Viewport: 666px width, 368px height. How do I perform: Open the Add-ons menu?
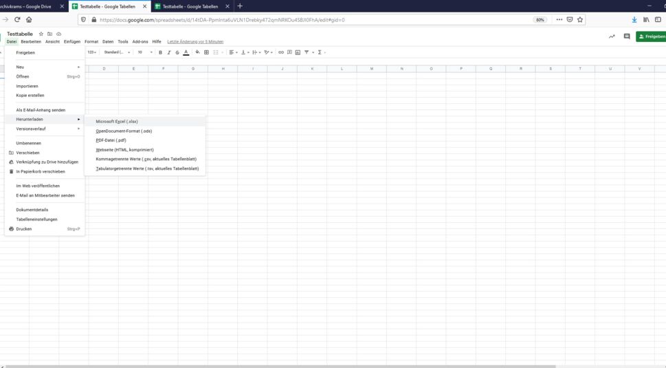[140, 42]
